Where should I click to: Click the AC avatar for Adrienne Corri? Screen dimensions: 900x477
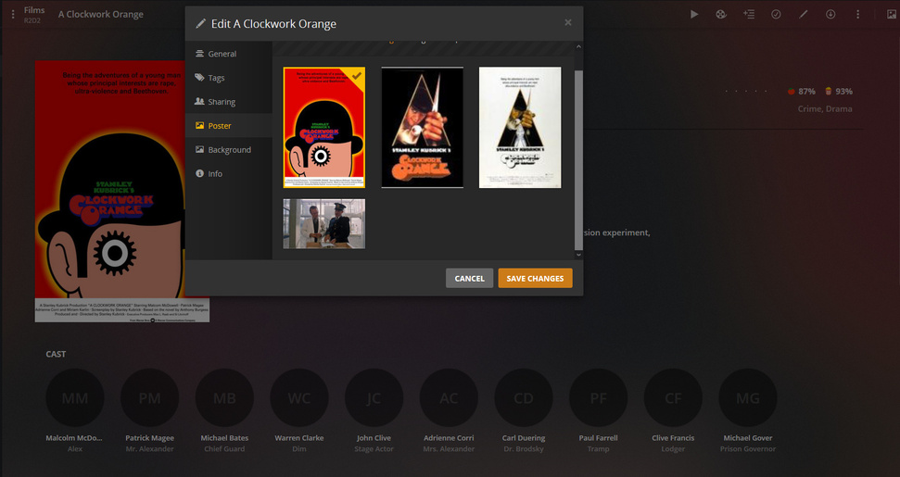coord(449,398)
